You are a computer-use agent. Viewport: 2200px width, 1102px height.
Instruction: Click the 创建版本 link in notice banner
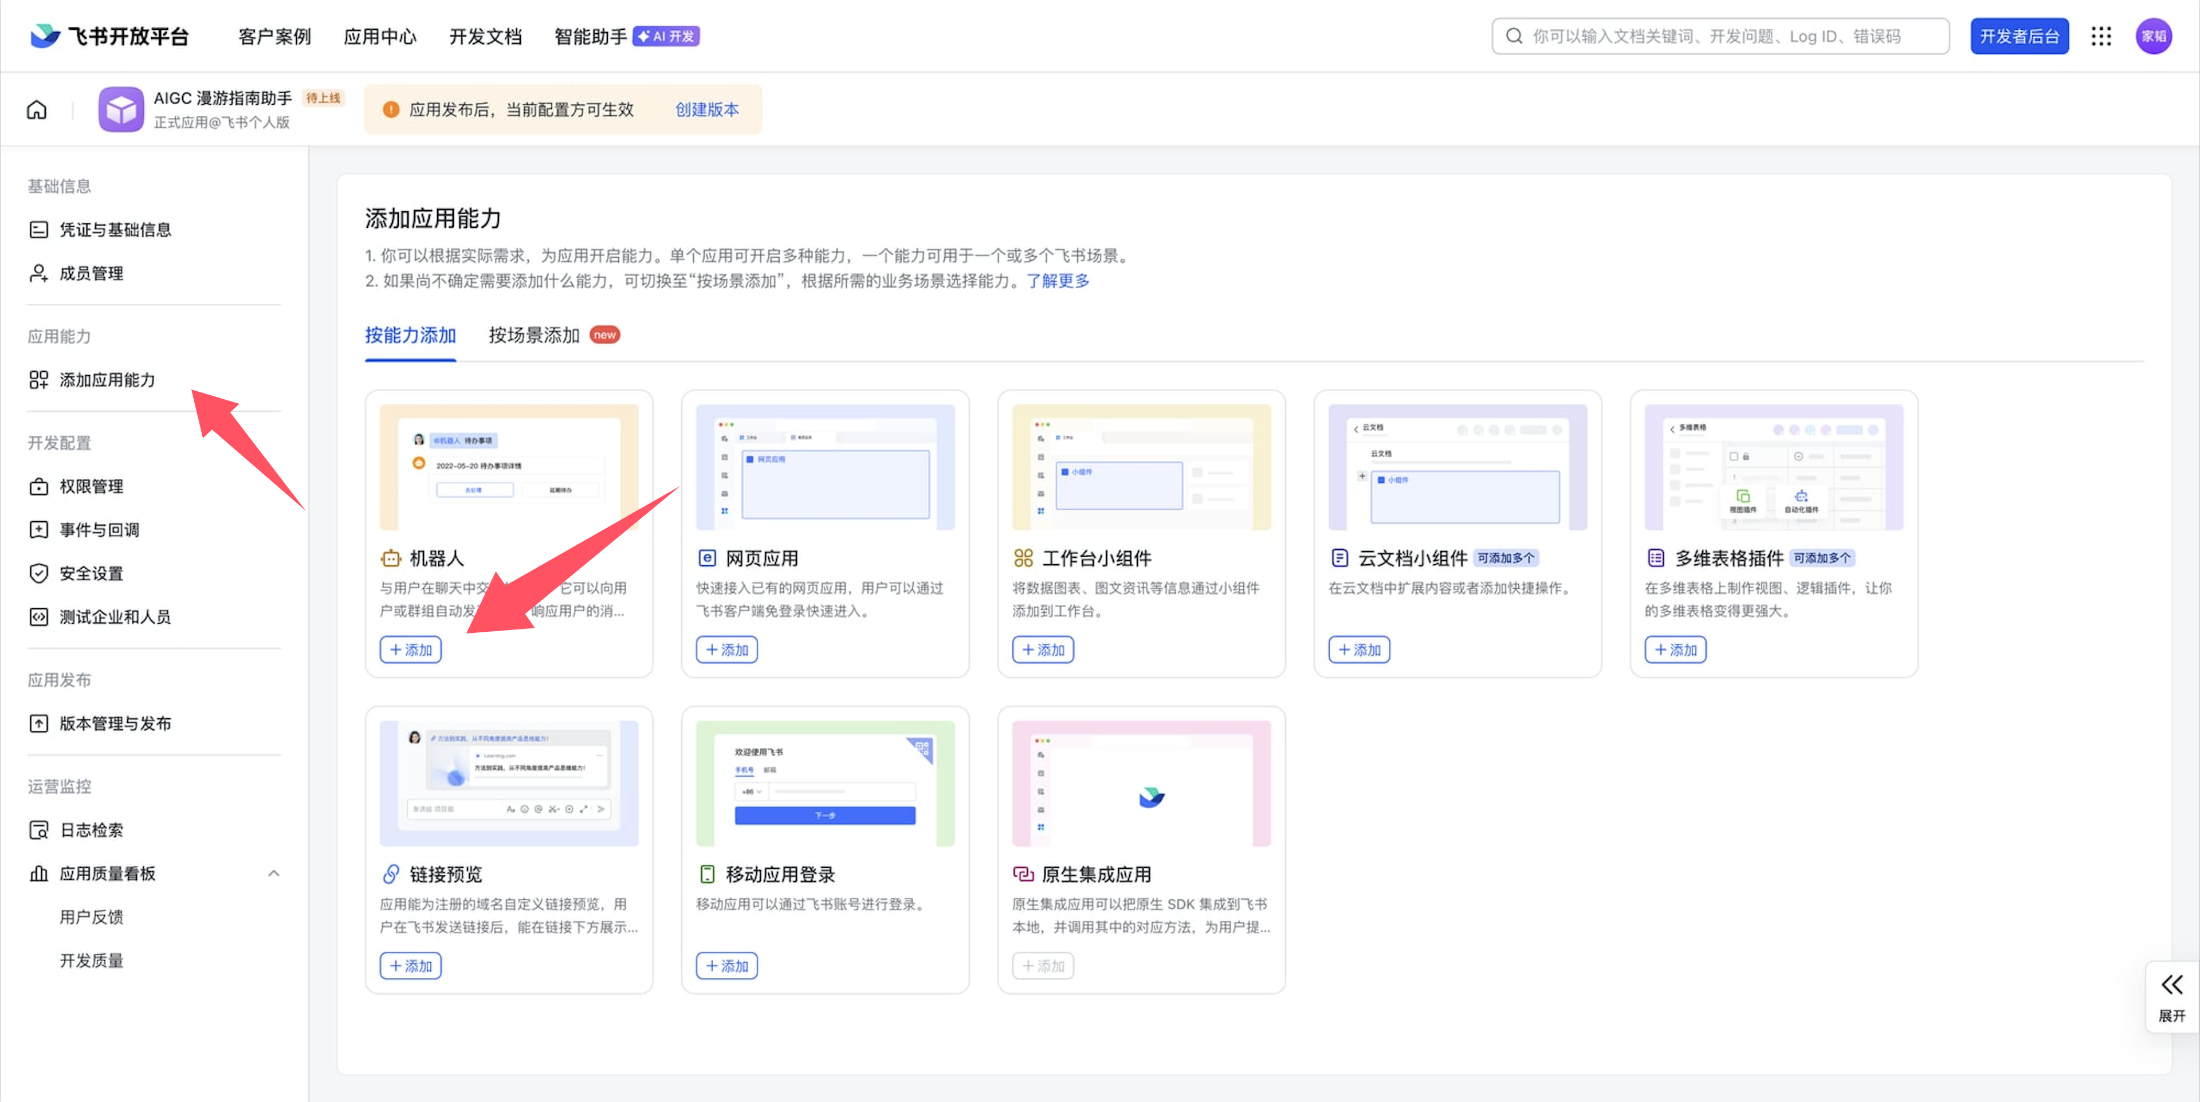pos(706,109)
